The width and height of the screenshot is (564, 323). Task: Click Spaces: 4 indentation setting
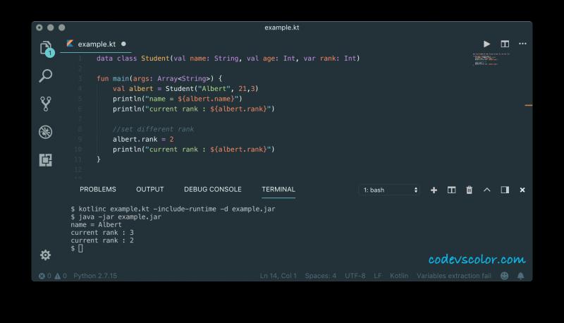[321, 276]
